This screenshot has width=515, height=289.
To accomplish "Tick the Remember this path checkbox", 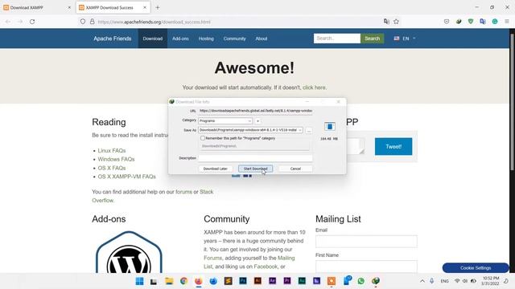I will pyautogui.click(x=203, y=138).
